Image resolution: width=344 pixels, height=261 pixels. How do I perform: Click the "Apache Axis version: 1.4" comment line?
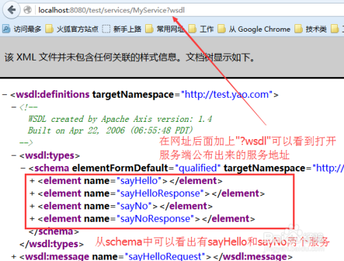[x=120, y=119]
